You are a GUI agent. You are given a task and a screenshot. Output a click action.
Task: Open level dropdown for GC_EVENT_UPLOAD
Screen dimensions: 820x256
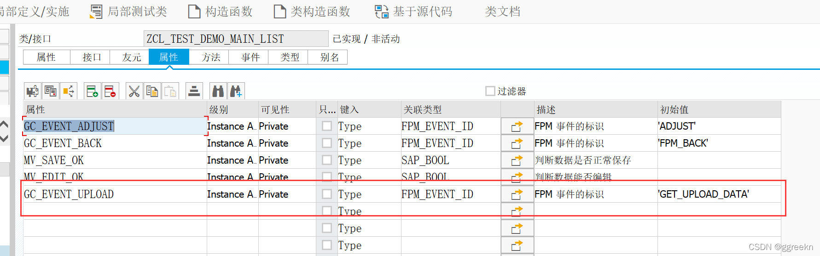pos(233,194)
